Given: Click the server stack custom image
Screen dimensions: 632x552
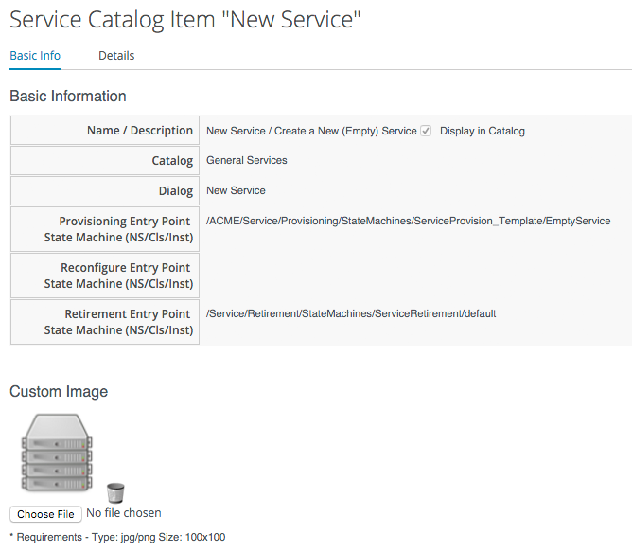Looking at the screenshot, I should (56, 452).
